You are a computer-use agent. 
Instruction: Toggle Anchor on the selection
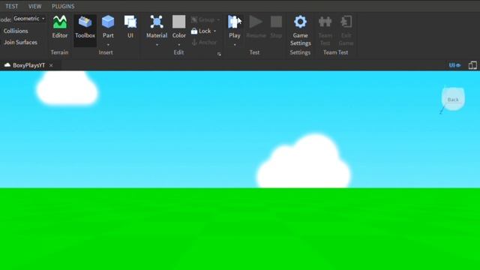point(204,42)
